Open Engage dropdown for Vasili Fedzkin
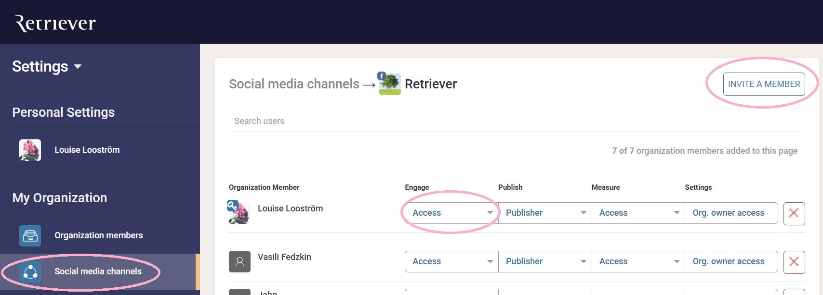 [x=451, y=261]
